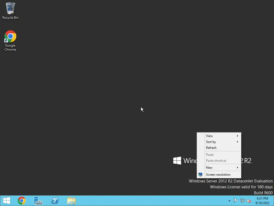Screen dimensions: 274x206
Task: Click the muted speaker tray icon
Action: click(x=249, y=201)
